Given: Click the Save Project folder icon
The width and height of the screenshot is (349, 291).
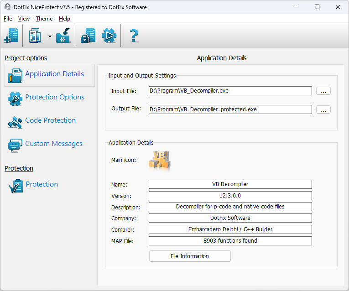Looking at the screenshot, I should (63, 36).
